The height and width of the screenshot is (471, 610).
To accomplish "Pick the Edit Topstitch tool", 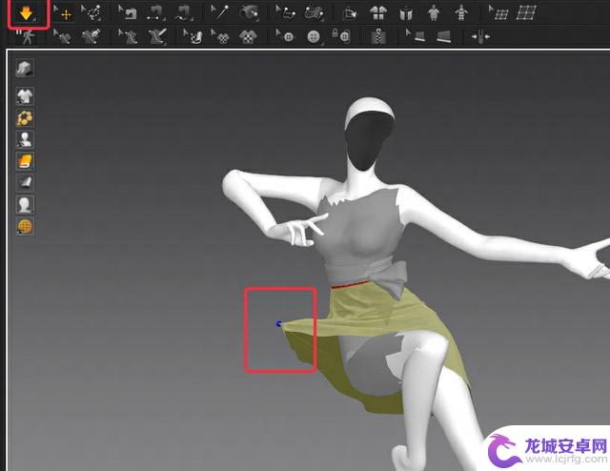I will (128, 36).
